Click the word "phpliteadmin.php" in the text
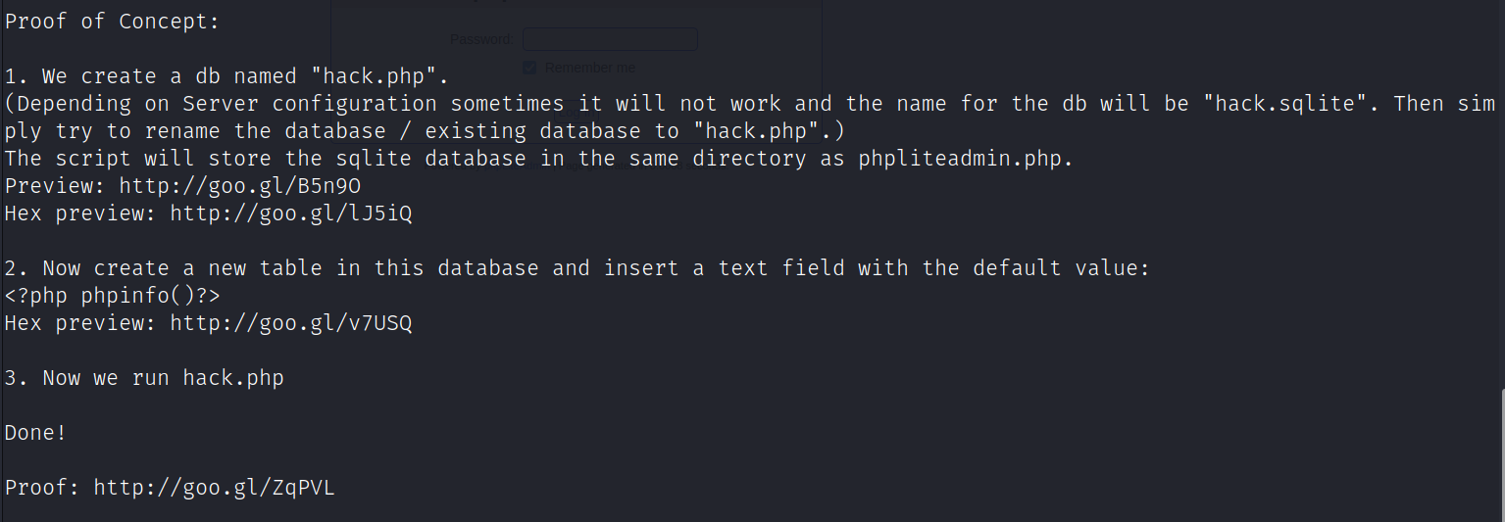The width and height of the screenshot is (1505, 522). (959, 159)
